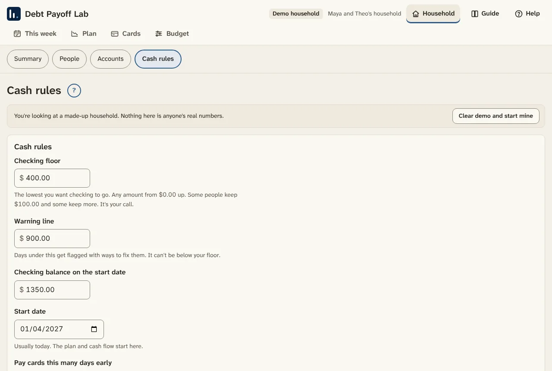Click the Pay cards this many days early label
This screenshot has height=371, width=552.
point(63,363)
